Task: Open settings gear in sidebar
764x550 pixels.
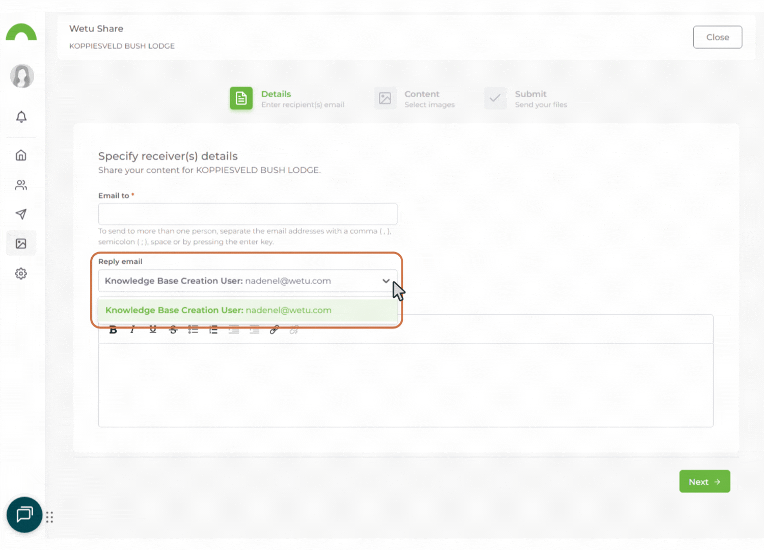Action: click(x=21, y=273)
